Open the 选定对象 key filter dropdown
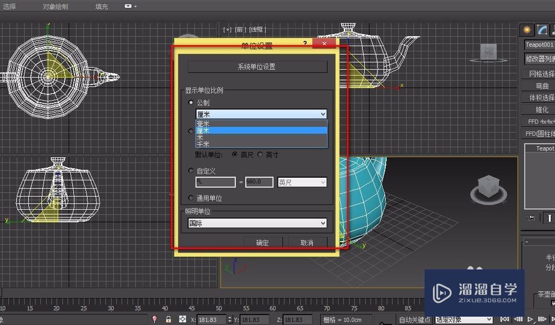Screen dimensions: 555x325 [x=463, y=319]
